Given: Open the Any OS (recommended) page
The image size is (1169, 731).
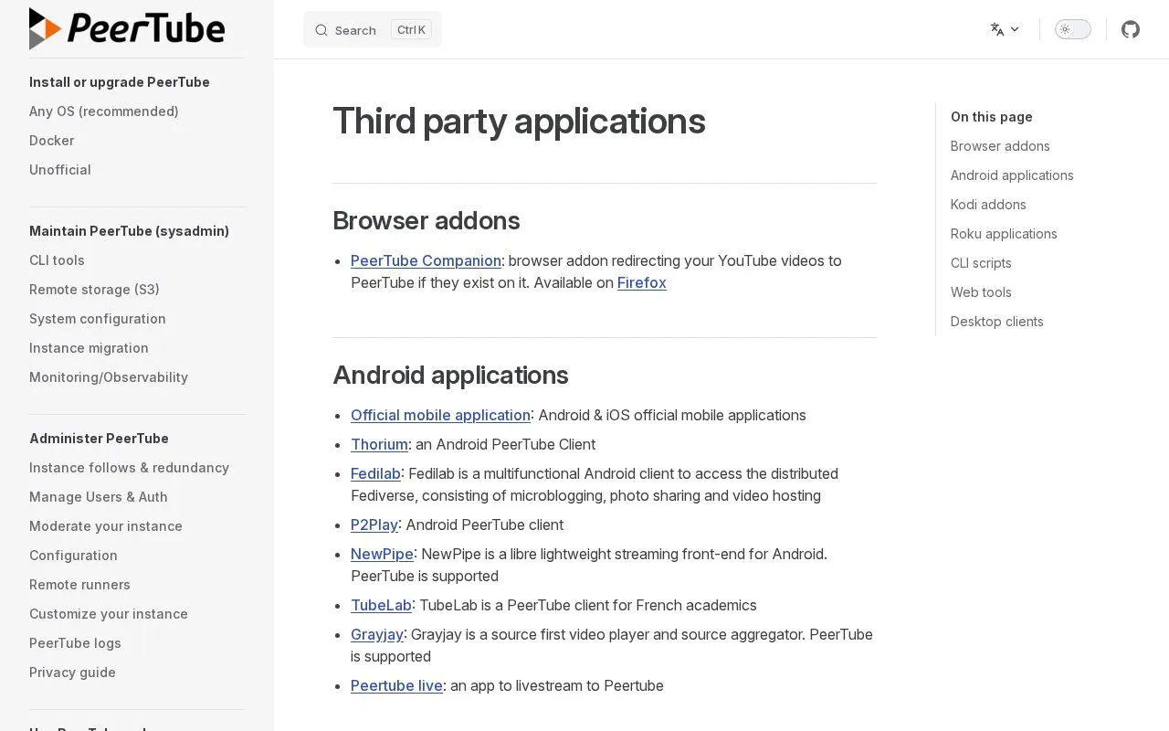Looking at the screenshot, I should click(x=104, y=111).
